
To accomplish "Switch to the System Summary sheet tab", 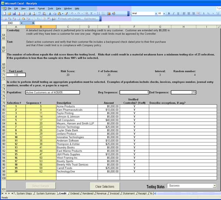I will (x=46, y=193).
